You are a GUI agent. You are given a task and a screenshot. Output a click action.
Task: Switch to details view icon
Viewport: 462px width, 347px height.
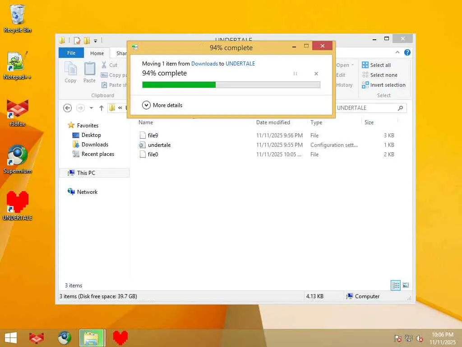395,286
